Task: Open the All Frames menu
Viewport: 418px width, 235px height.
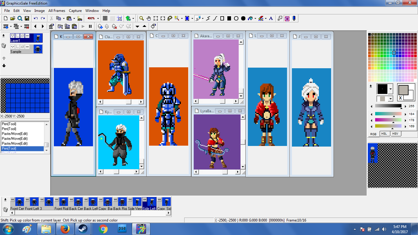Action: [56, 11]
